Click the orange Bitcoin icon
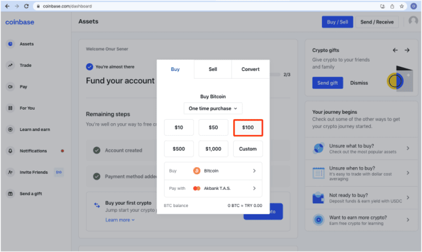This screenshot has height=252, width=422. [197, 171]
